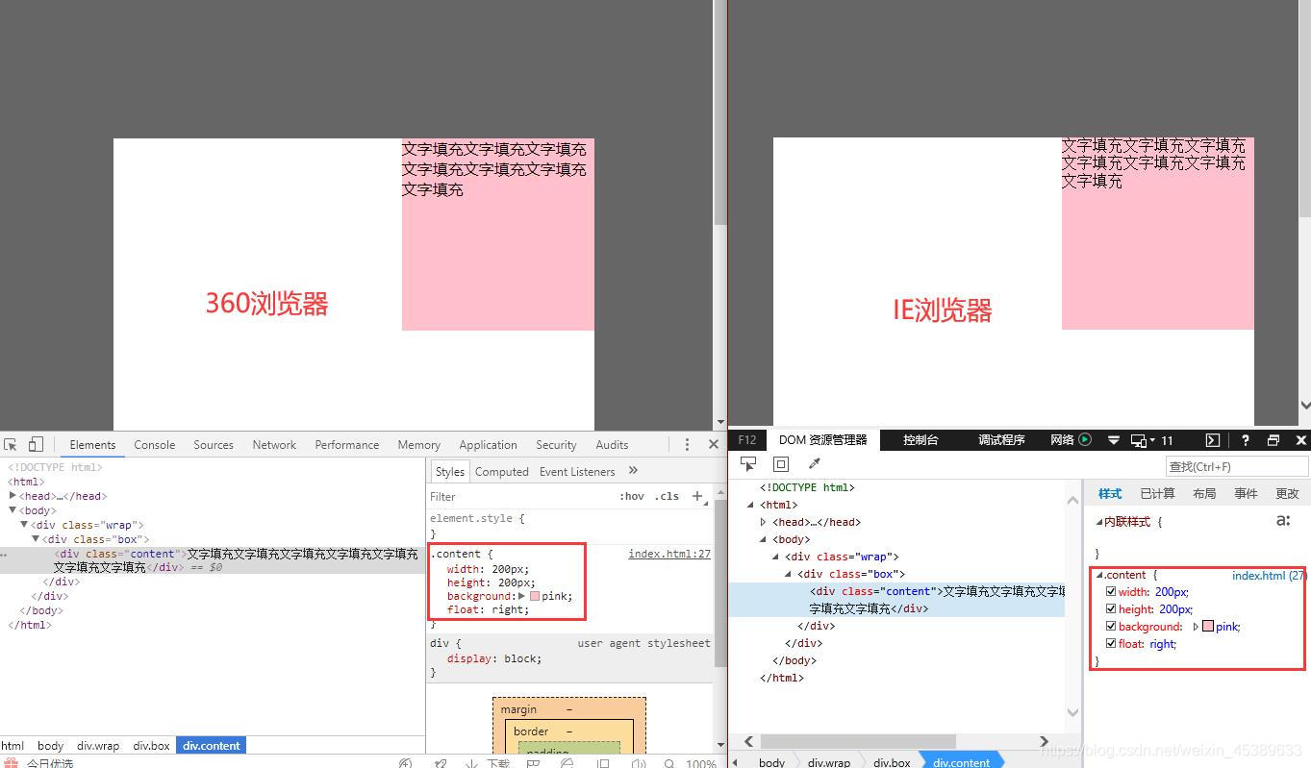Switch to Computed styles tab

[502, 471]
